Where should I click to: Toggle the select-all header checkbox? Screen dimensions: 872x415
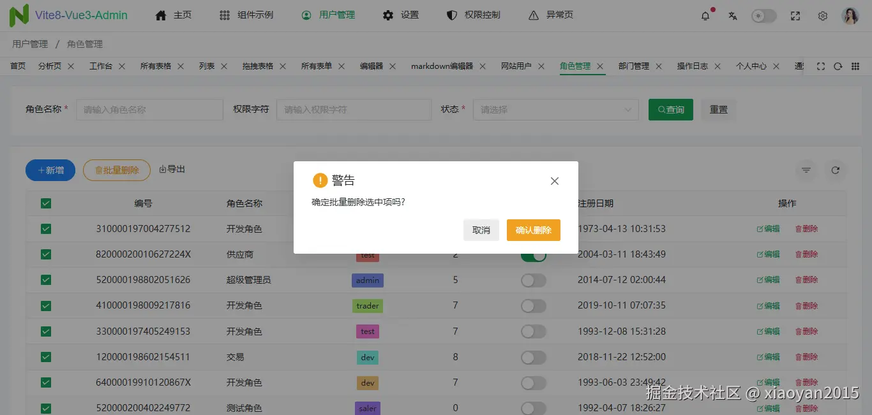pos(46,203)
